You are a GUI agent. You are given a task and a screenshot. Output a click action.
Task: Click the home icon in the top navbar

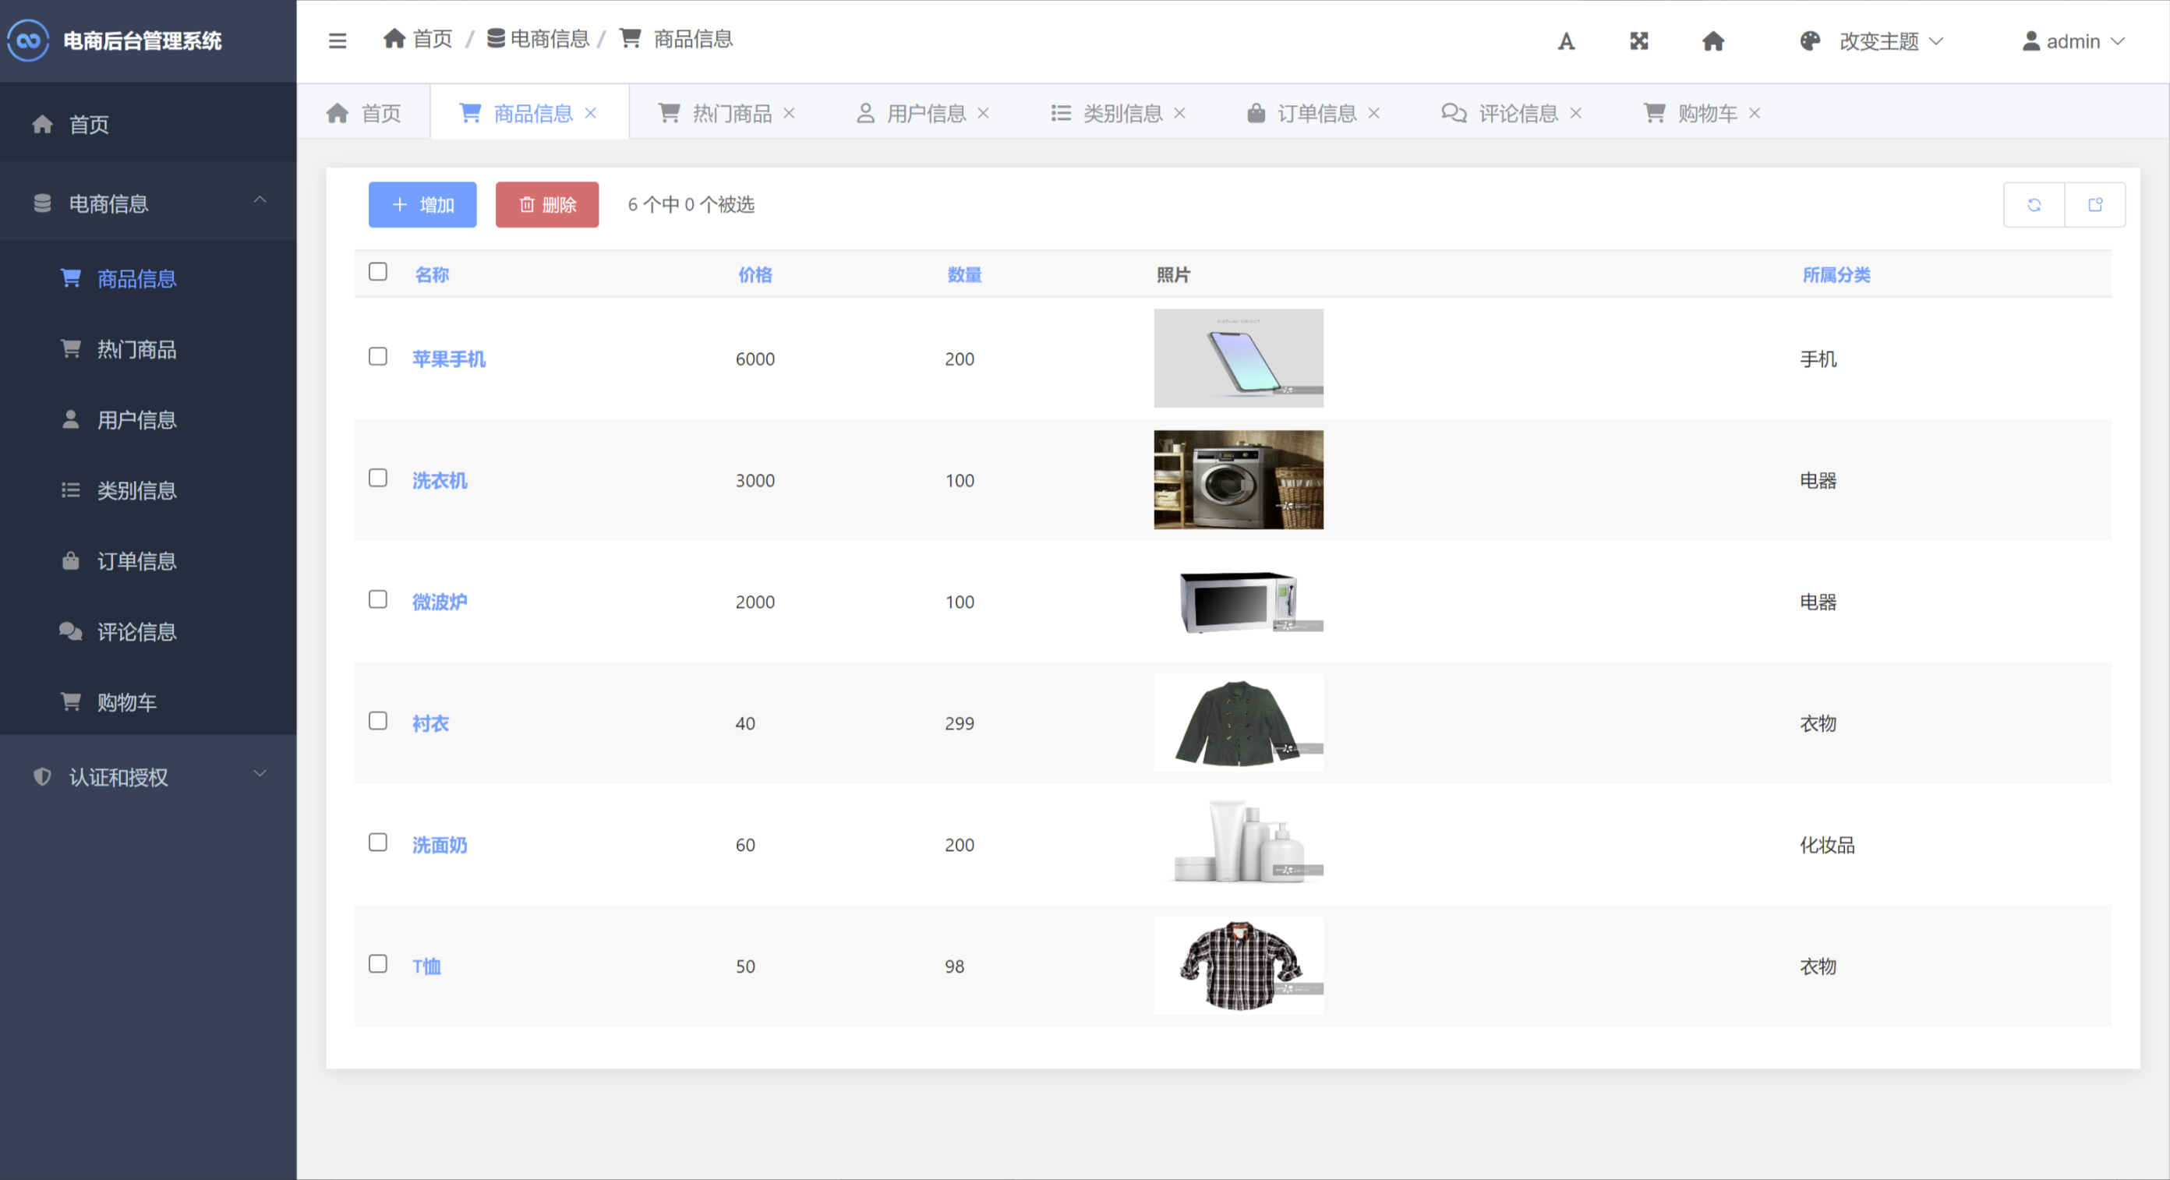point(1713,41)
